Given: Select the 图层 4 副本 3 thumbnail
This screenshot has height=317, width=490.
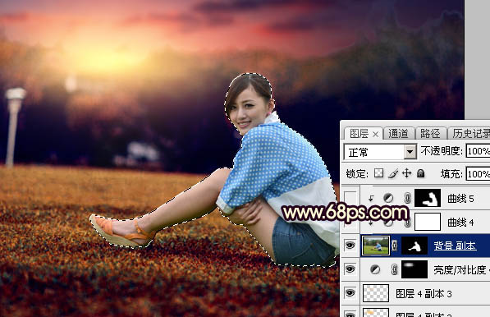Looking at the screenshot, I should pos(376,293).
